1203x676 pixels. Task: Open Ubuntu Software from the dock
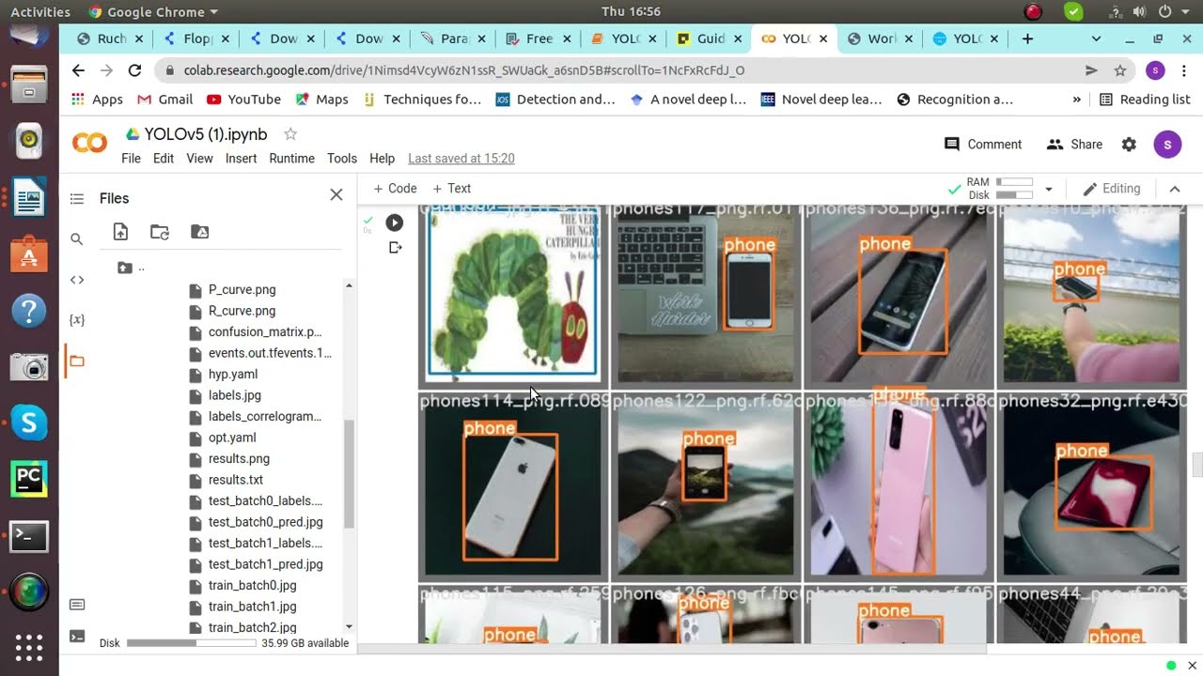click(x=29, y=253)
